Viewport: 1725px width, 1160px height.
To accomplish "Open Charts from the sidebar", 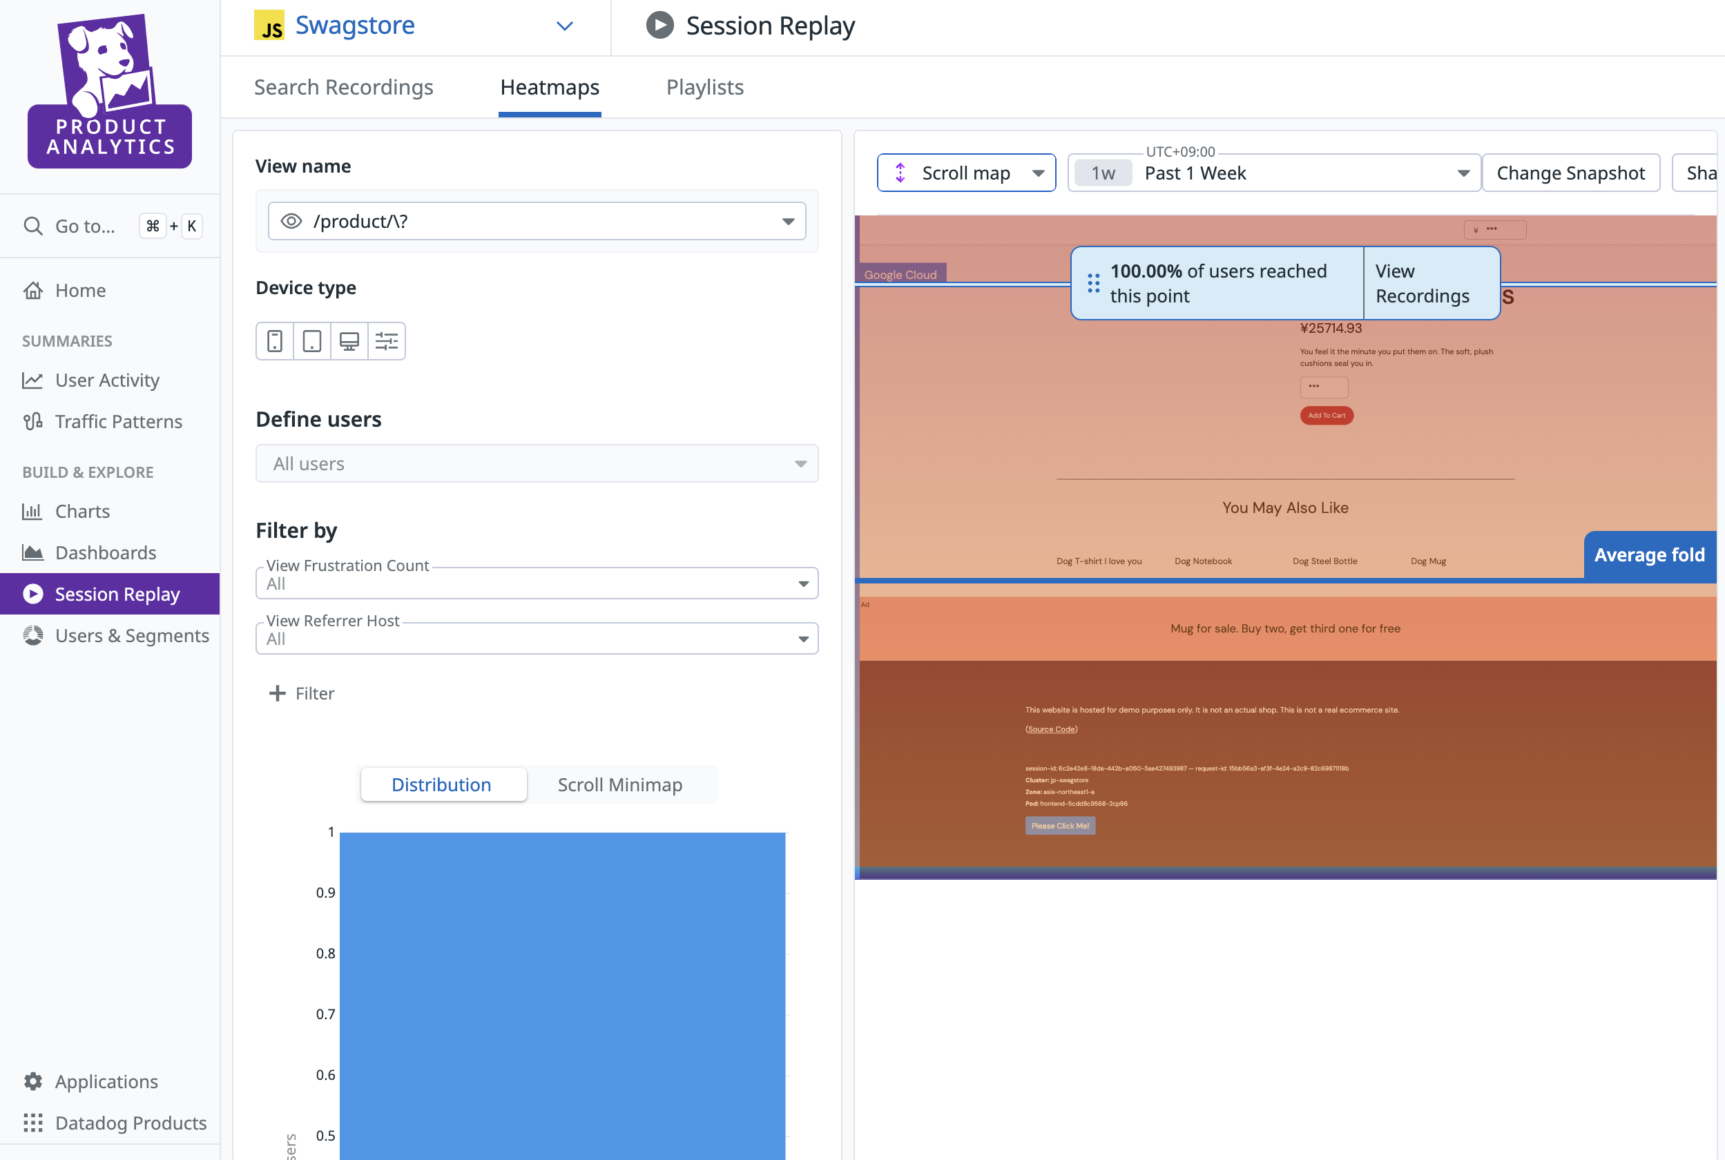I will pyautogui.click(x=81, y=511).
